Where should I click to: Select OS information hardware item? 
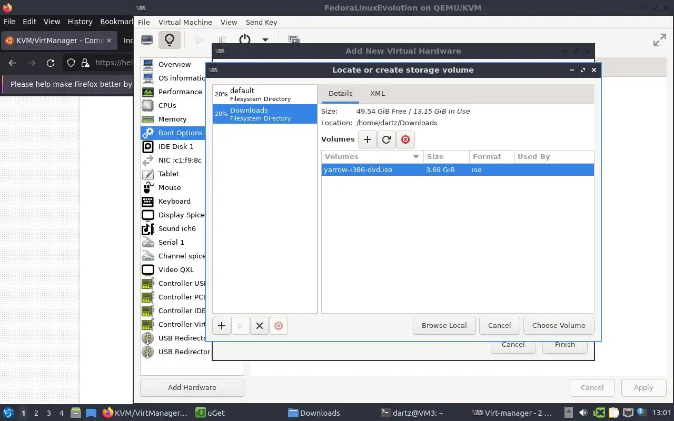tap(173, 78)
